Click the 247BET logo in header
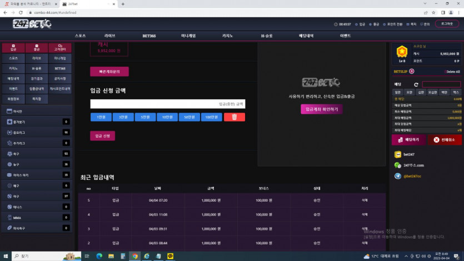464x261 pixels. point(32,24)
